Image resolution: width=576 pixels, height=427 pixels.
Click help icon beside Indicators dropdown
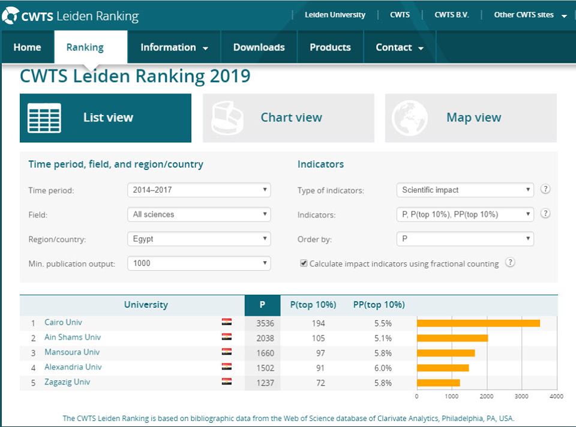click(545, 213)
